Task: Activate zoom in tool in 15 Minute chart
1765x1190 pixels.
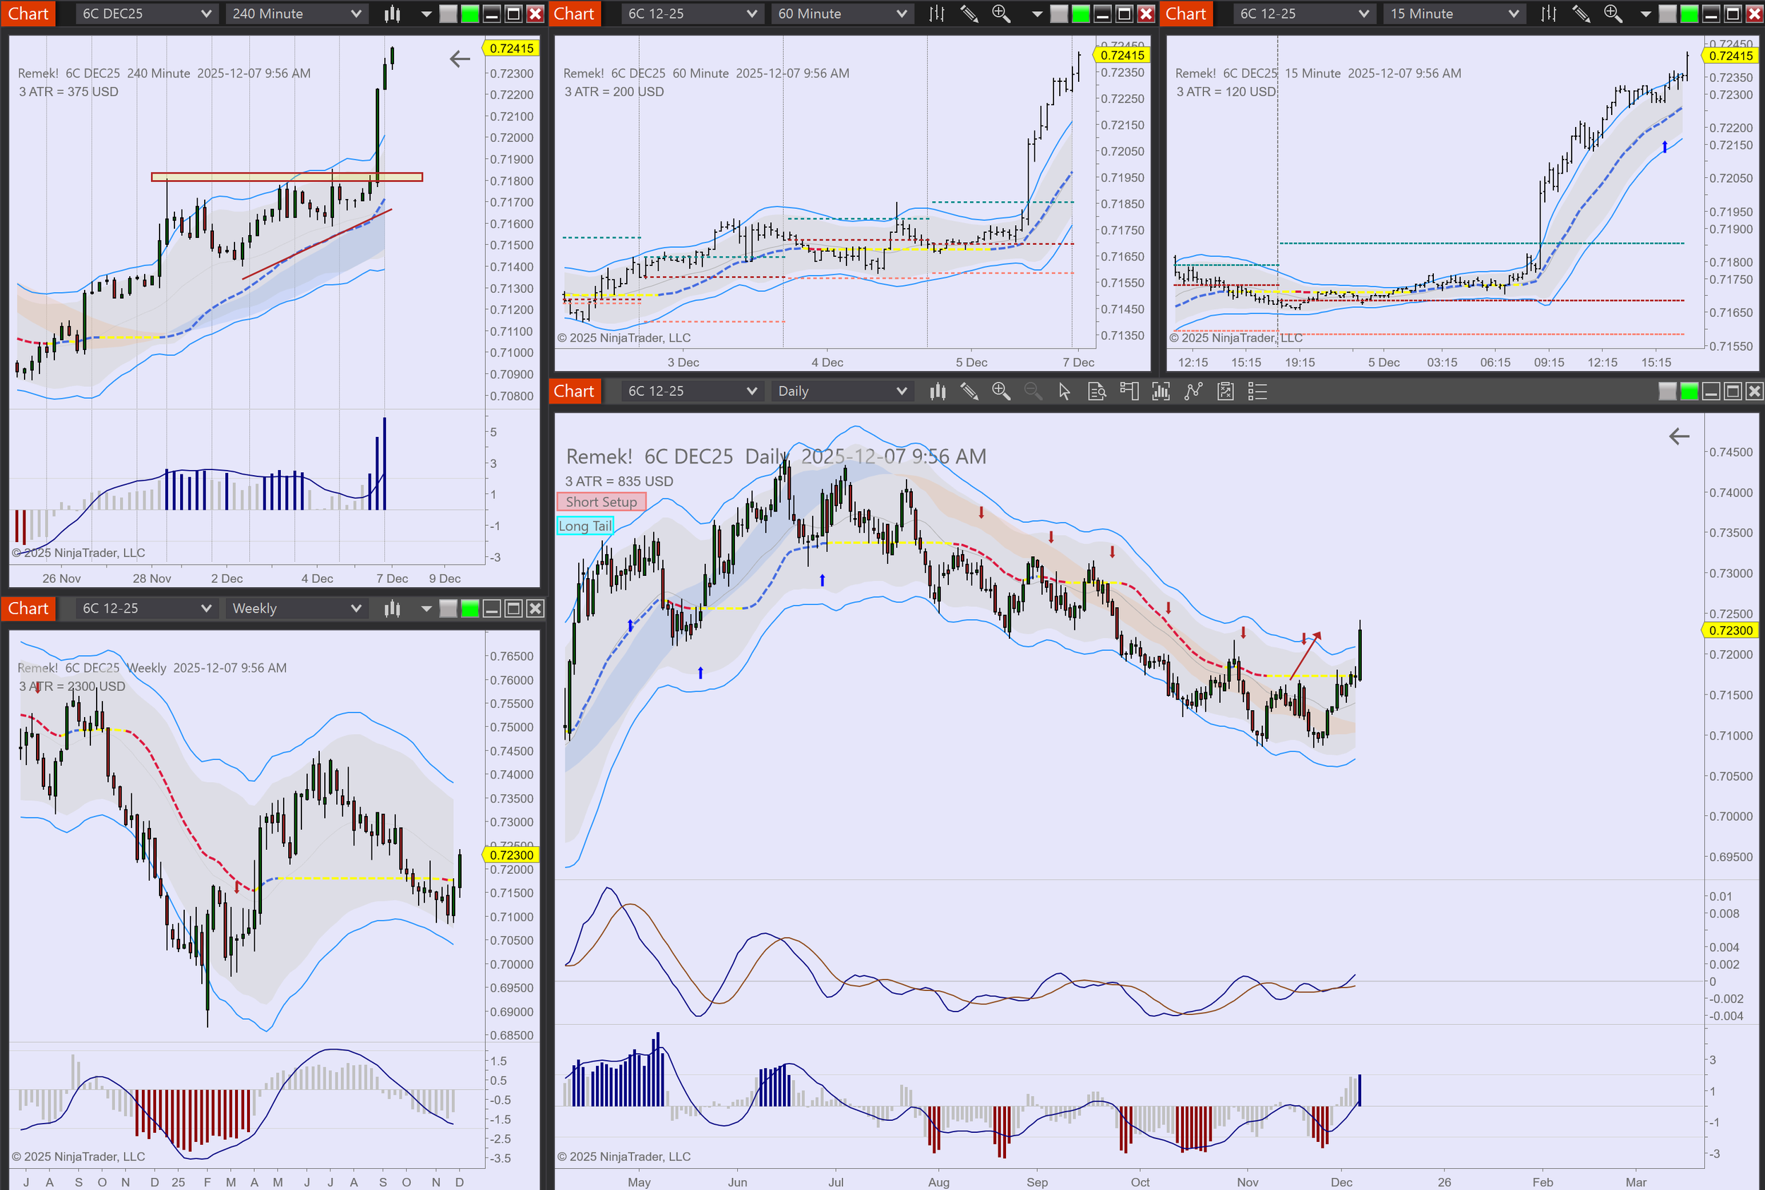Action: coord(1613,13)
